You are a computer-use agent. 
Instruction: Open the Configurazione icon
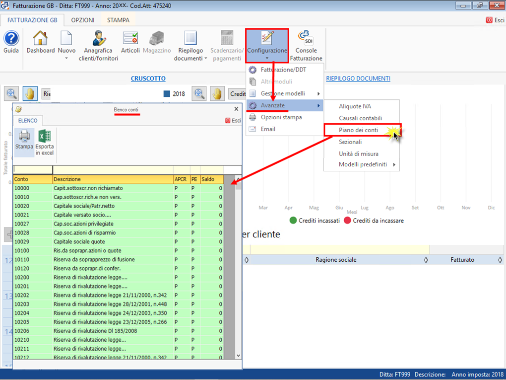click(x=267, y=38)
